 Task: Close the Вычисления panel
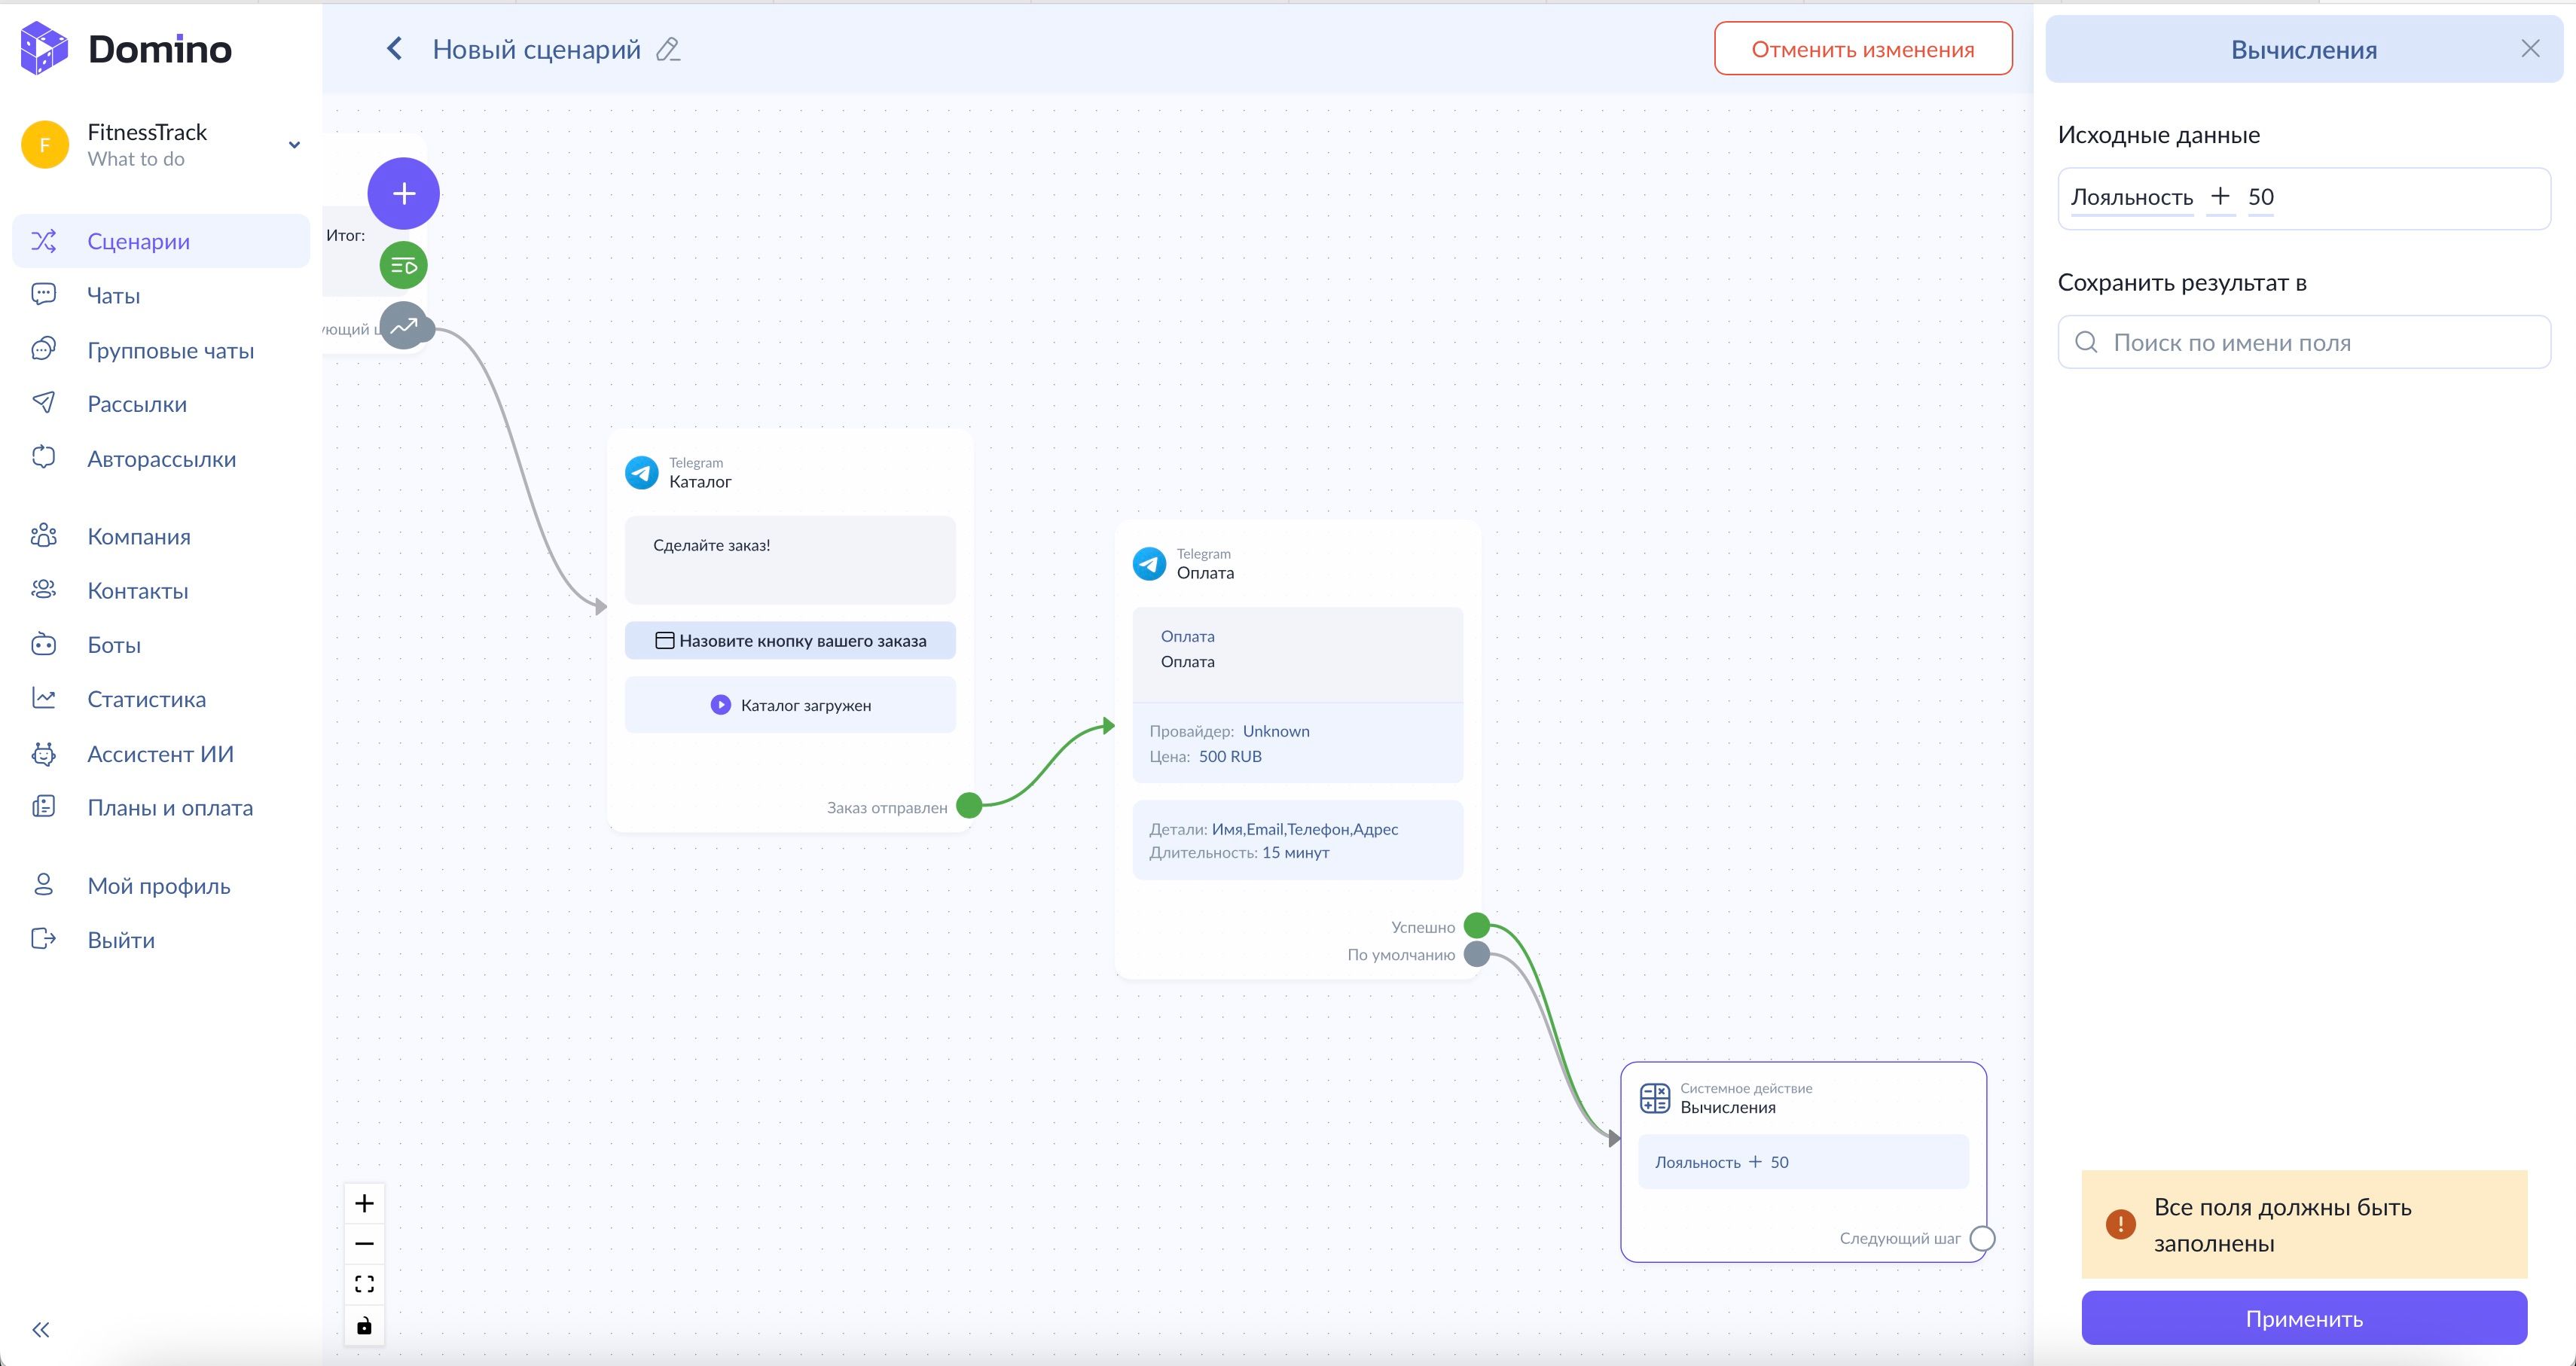tap(2529, 49)
